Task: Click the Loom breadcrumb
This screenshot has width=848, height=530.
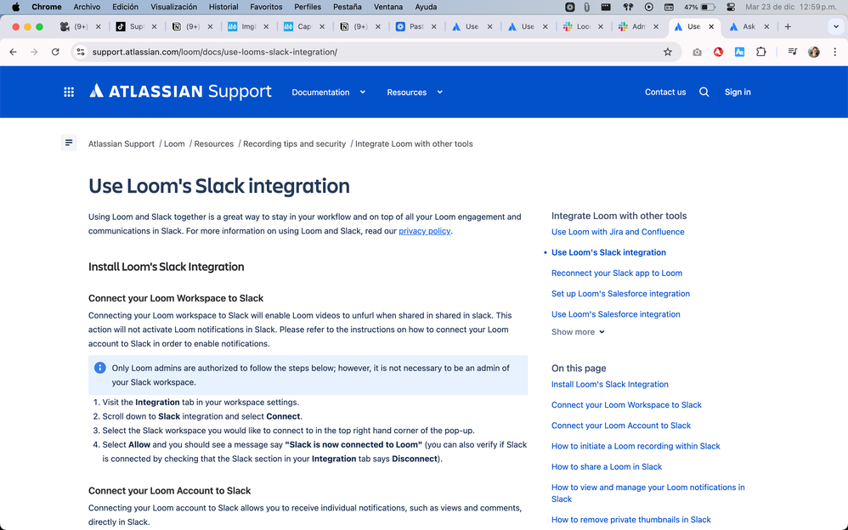Action: (174, 144)
